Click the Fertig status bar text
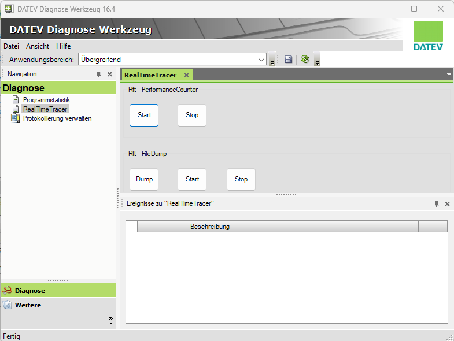The width and height of the screenshot is (454, 341). [12, 336]
